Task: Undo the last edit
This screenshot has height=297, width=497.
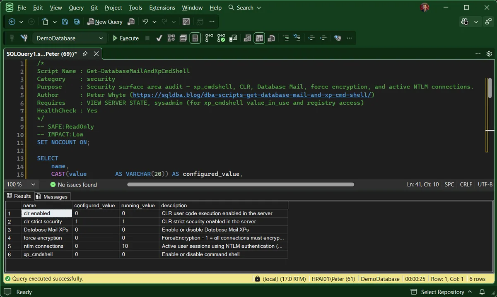Action: point(145,22)
